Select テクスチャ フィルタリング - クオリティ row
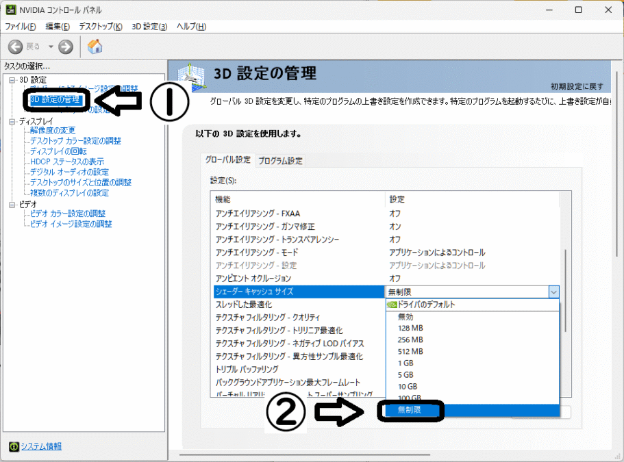Screen dimensions: 624x462 [x=299, y=318]
